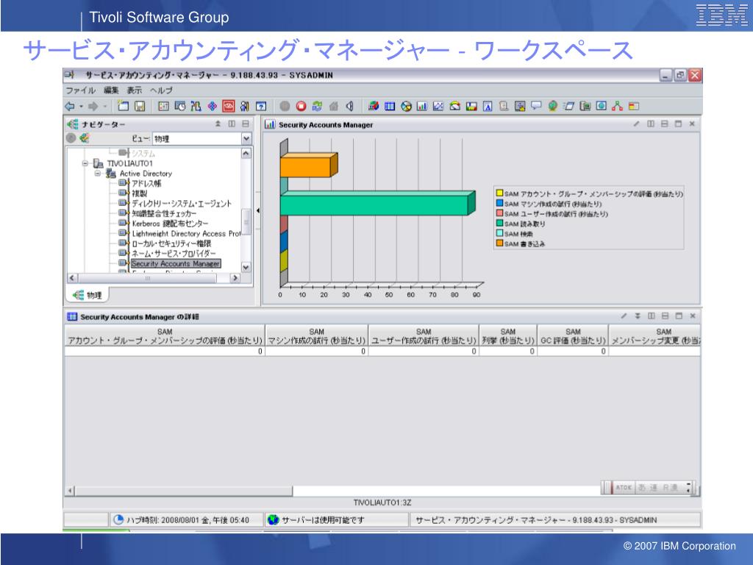The image size is (753, 565).
Task: Select ディレクトリー・システム・エージェント in the tree
Action: coord(182,204)
